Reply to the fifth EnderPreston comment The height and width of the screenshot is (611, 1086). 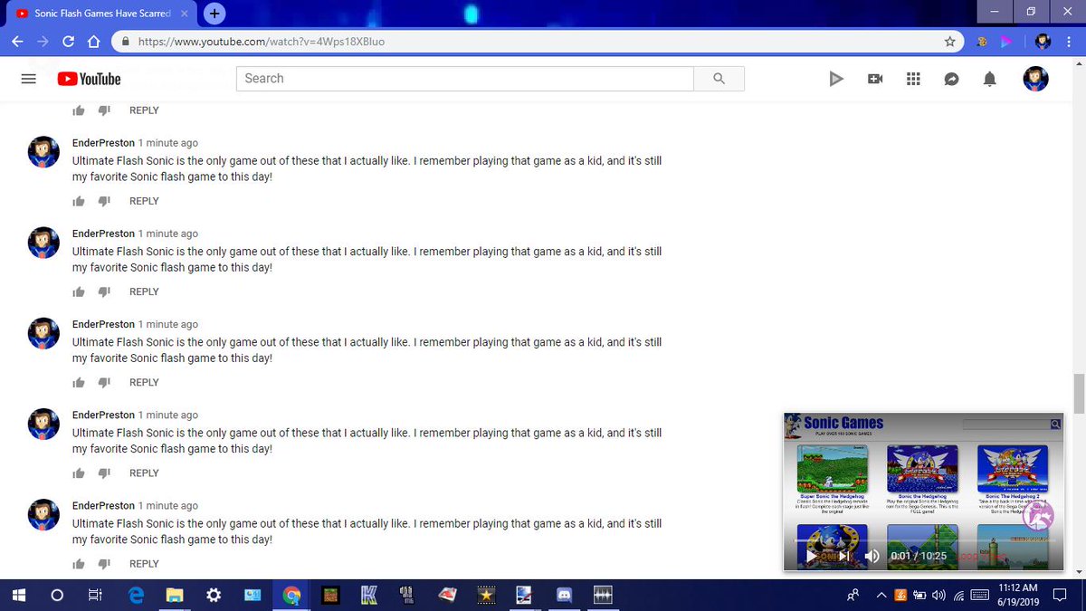(x=144, y=563)
